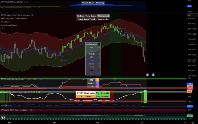198x124 pixels.
Task: Click the Jun label on the time axis
Action: (x=142, y=123)
